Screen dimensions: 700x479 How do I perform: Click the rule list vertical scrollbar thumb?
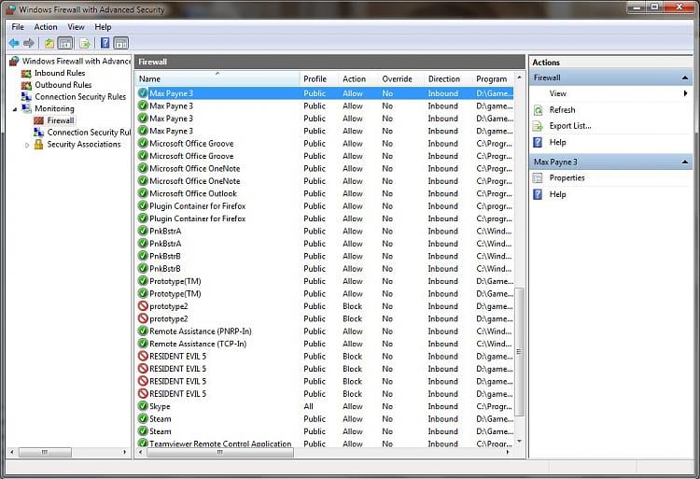(519, 352)
